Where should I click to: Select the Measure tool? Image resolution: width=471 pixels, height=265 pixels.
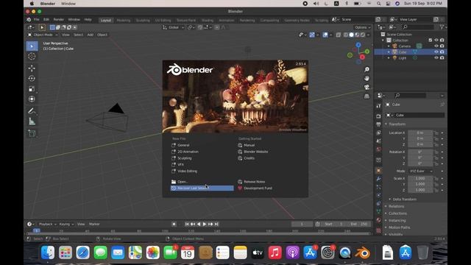point(32,121)
